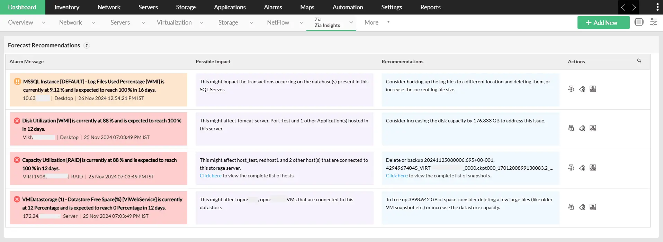
Task: Open the More dropdown menu
Action: [377, 22]
